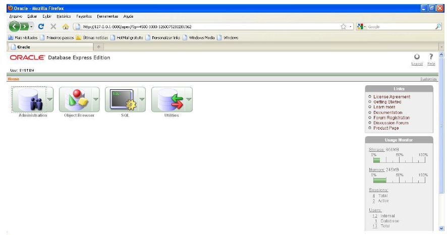Open the Forum Registration link
This screenshot has height=235, width=447.
coord(392,117)
